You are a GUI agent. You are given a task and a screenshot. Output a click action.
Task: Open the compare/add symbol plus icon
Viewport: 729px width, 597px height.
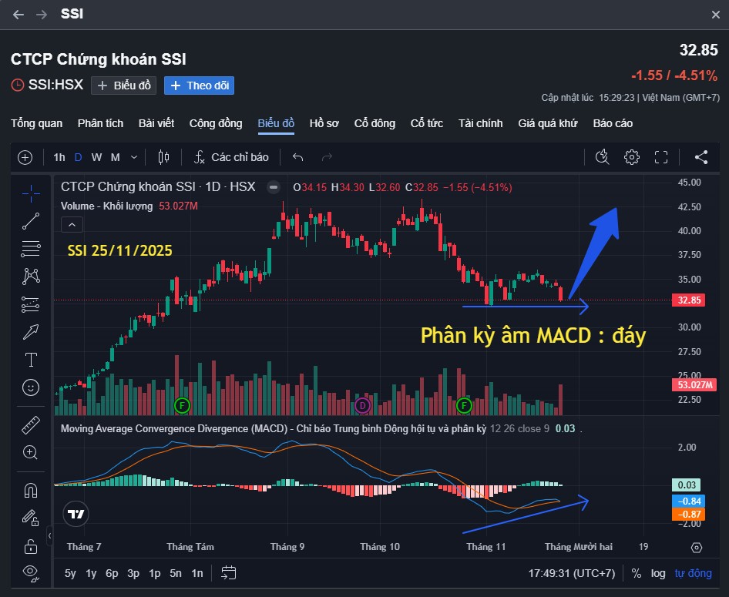[25, 157]
